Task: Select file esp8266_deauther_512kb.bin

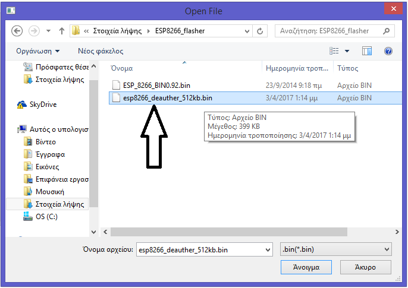Action: 168,98
